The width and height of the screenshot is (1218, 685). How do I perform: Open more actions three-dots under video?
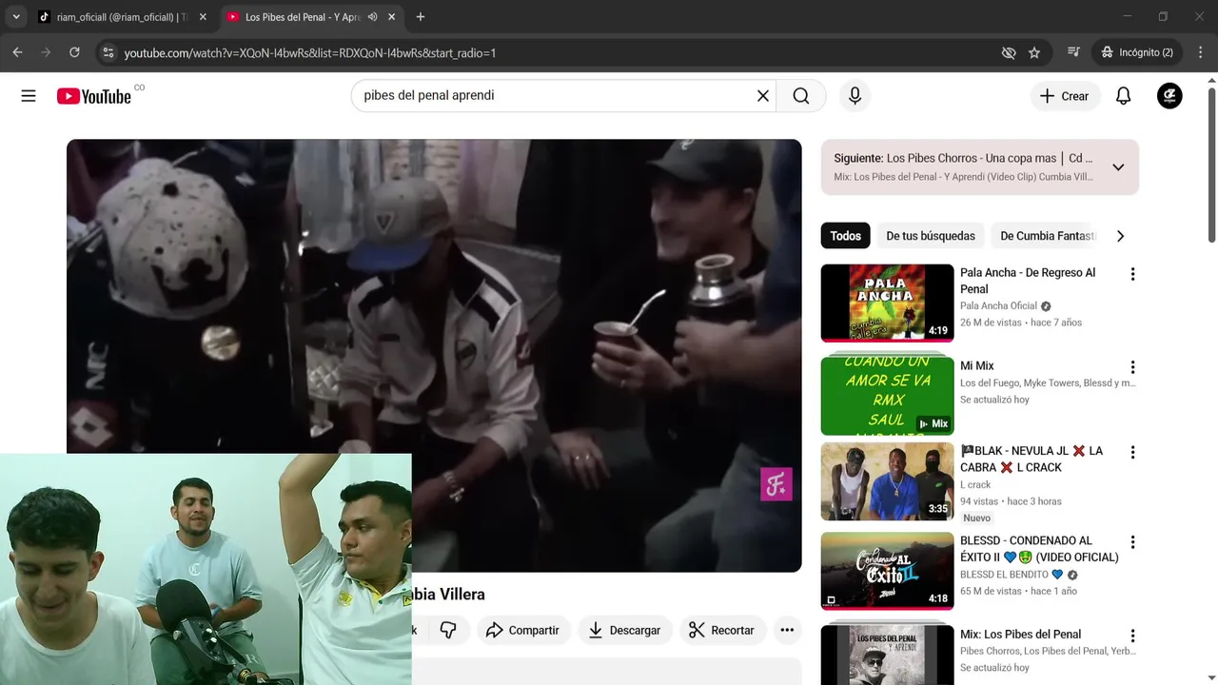click(x=787, y=630)
